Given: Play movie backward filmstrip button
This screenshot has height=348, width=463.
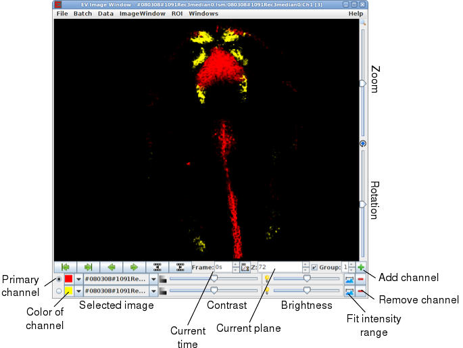Looking at the screenshot, I should (157, 267).
